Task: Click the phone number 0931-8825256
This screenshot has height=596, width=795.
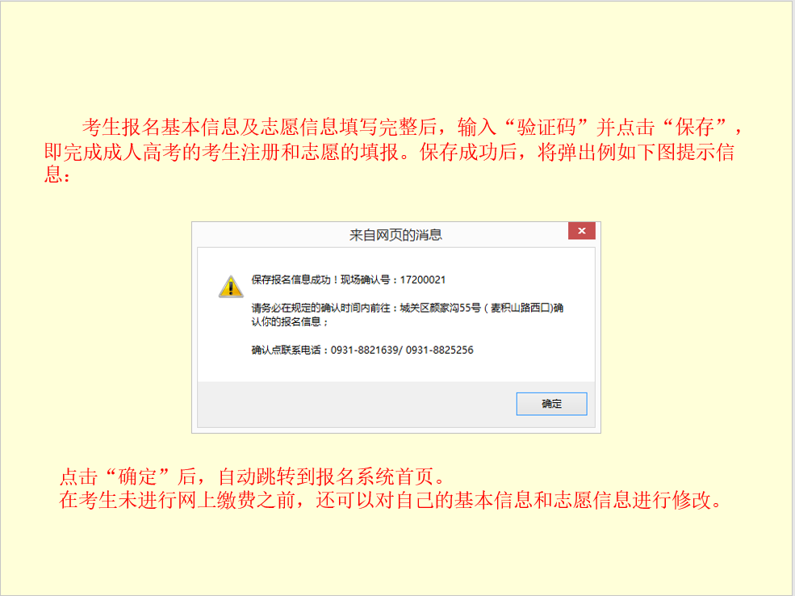Action: [x=440, y=350]
